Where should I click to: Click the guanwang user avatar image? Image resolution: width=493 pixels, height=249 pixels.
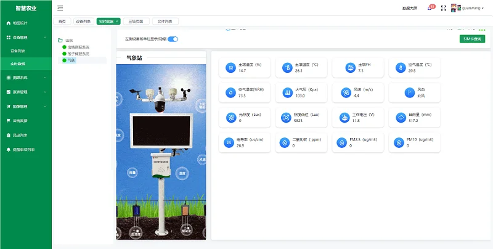456,8
